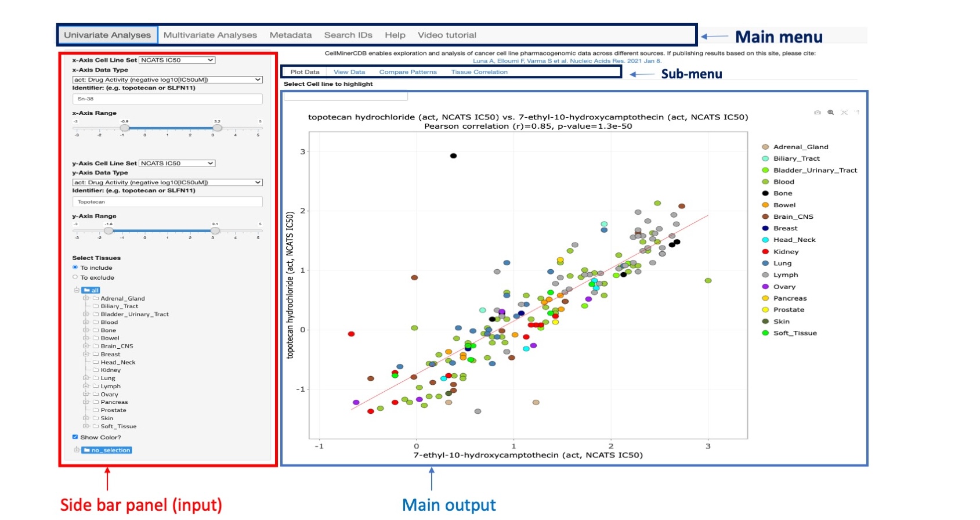The height and width of the screenshot is (520, 980).
Task: Activate the plot zoom magnifier tool
Action: click(830, 113)
